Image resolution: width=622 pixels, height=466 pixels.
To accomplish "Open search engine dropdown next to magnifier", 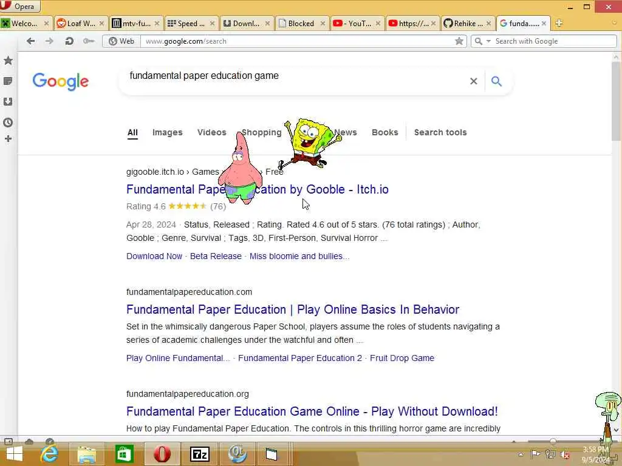I will (x=488, y=41).
